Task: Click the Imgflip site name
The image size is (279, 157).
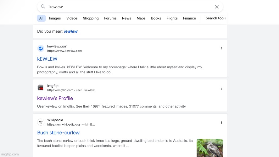Action: (53, 86)
